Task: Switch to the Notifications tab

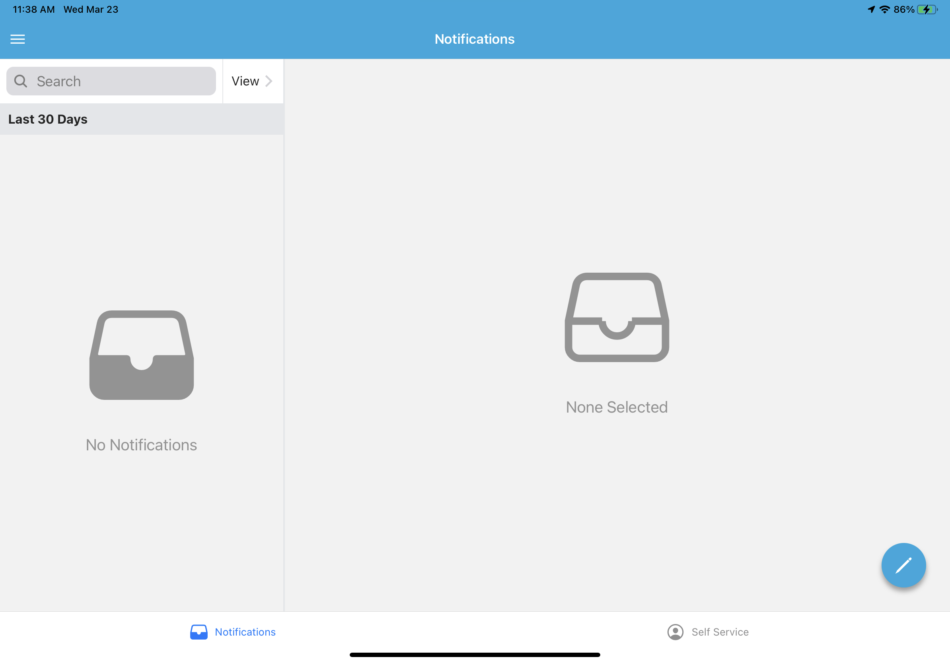Action: (233, 632)
